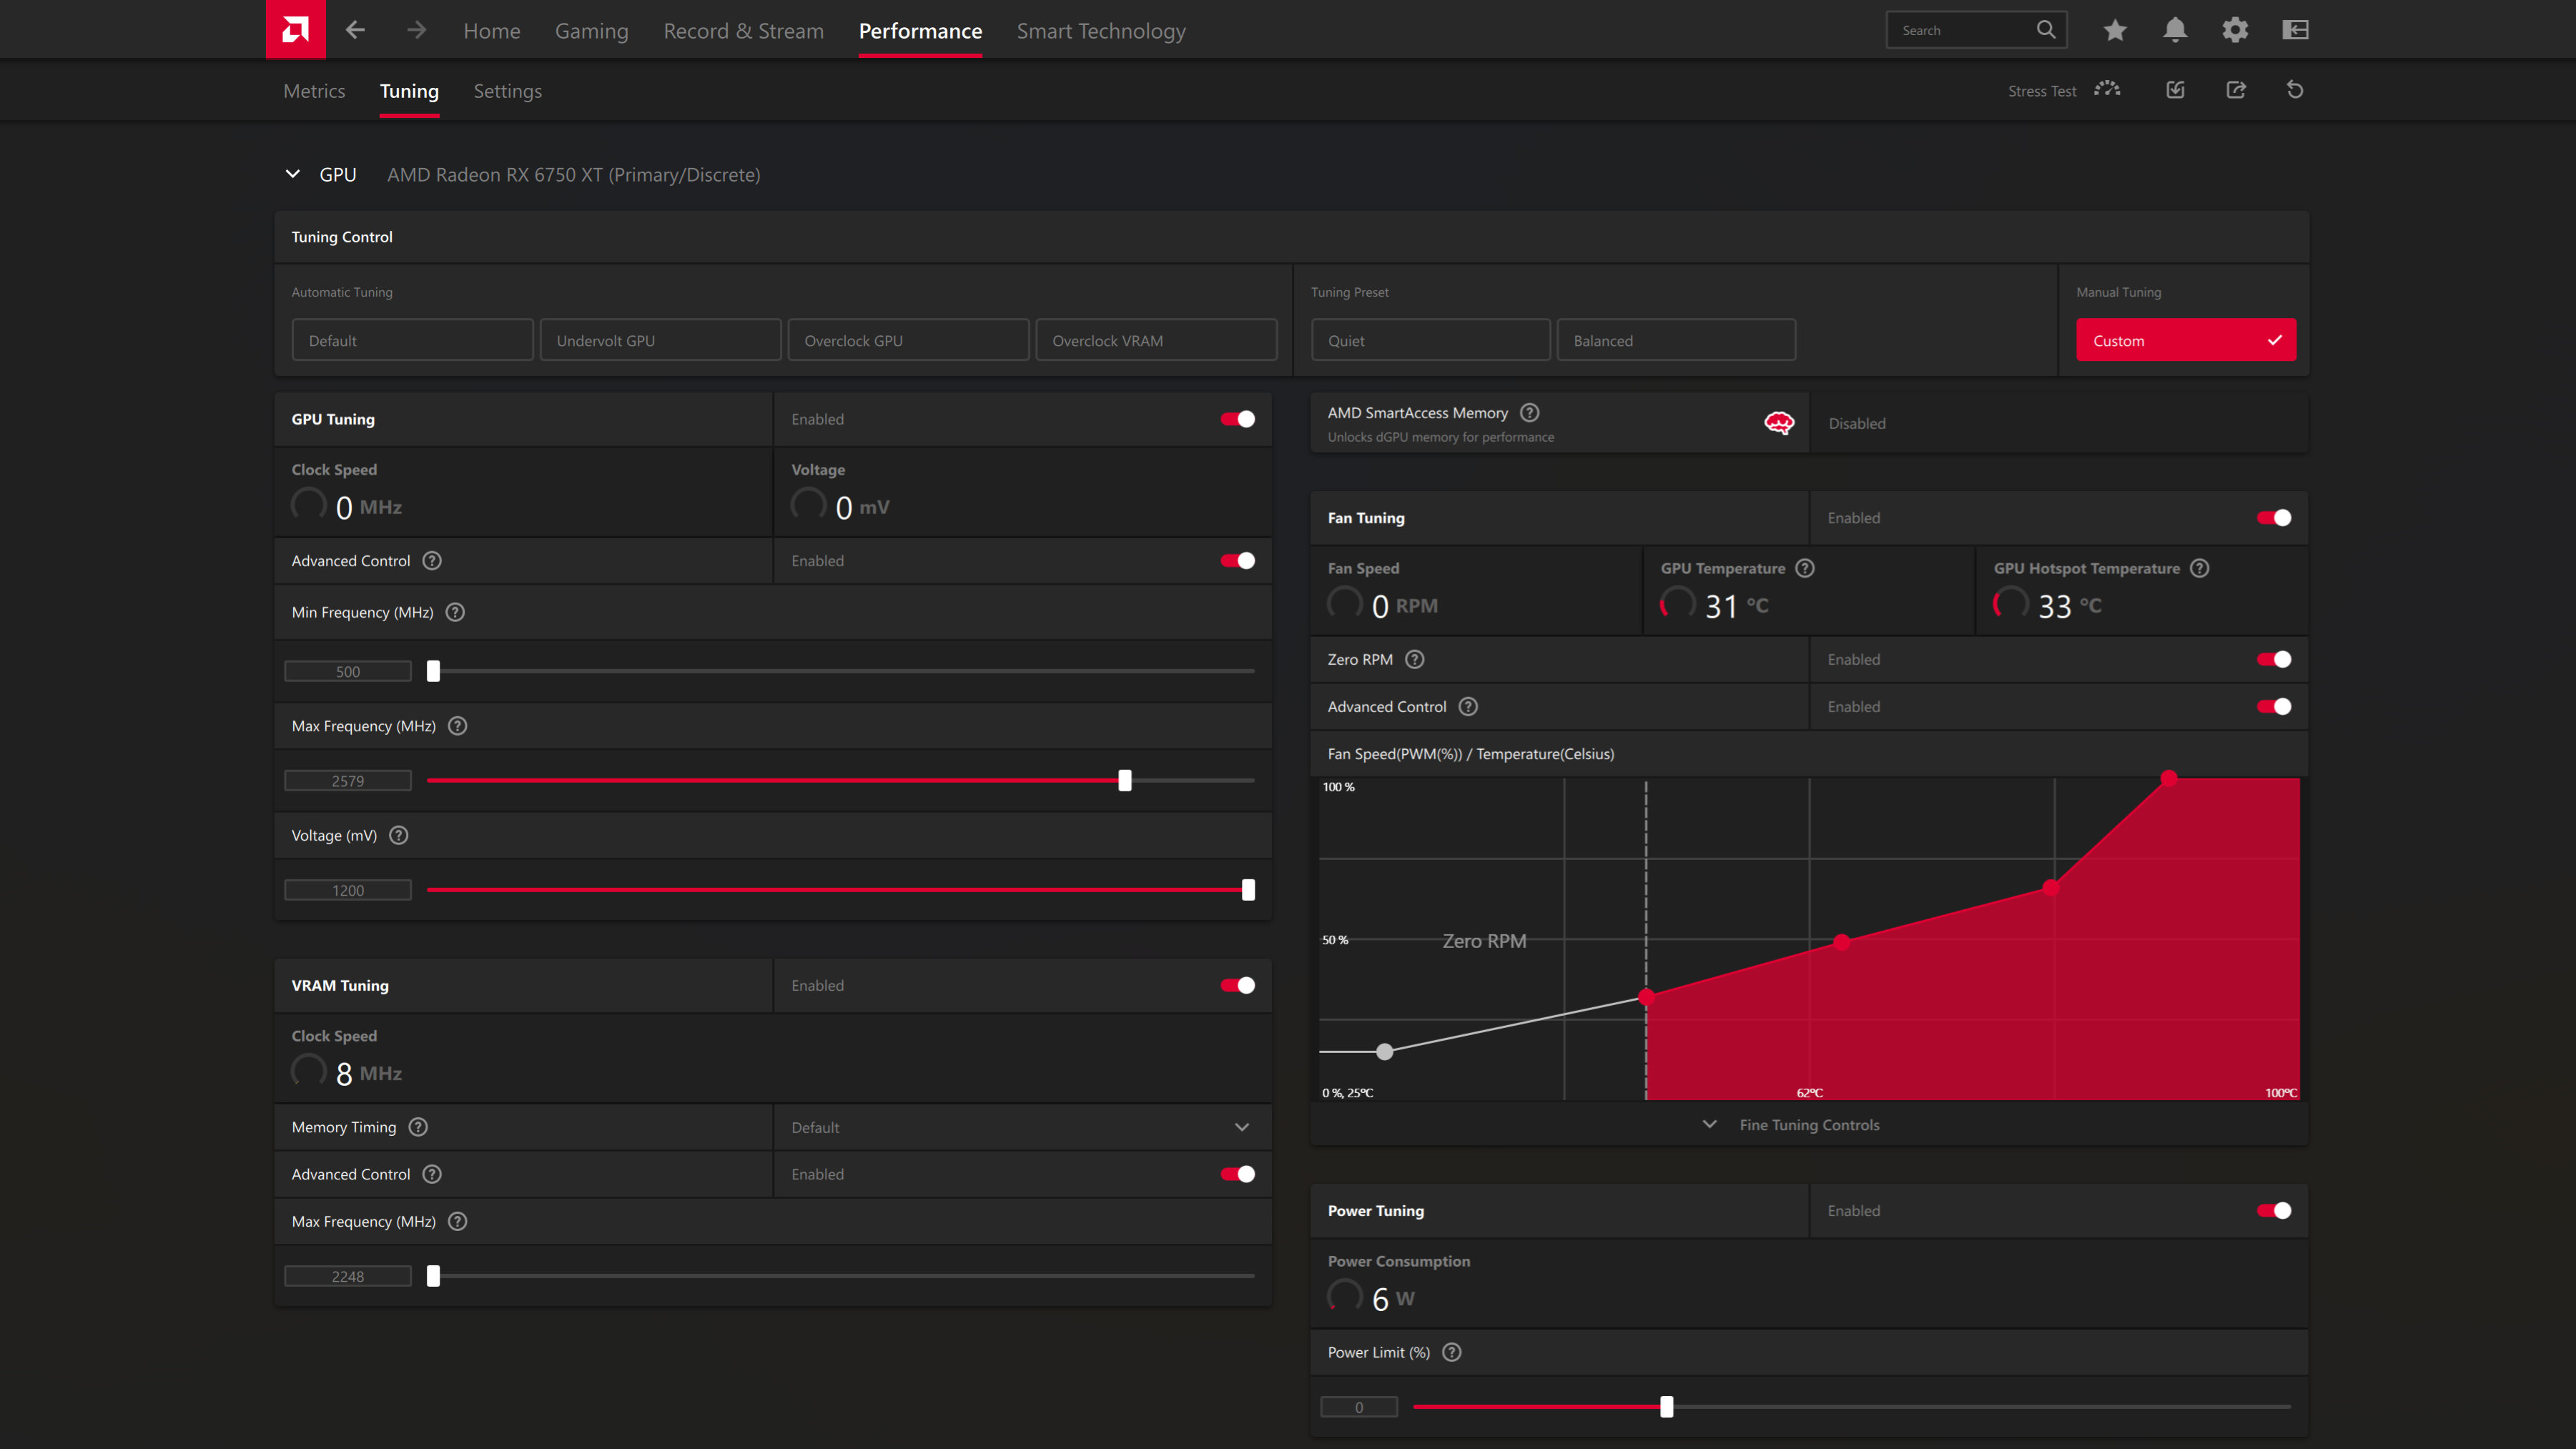The image size is (2576, 1449).
Task: Click the fan curve point at 62°C
Action: pos(1842,942)
